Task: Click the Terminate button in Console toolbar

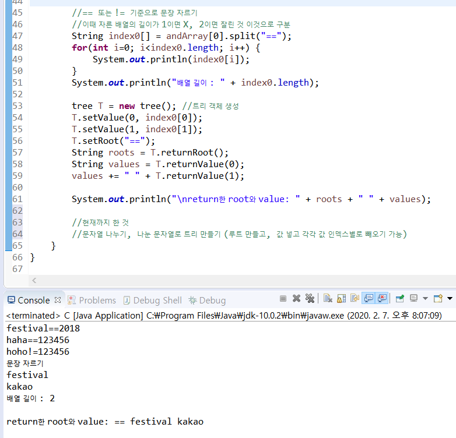Action: (x=283, y=299)
